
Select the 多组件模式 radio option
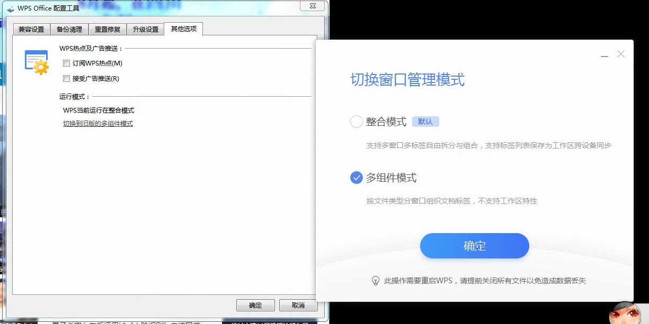tap(357, 178)
